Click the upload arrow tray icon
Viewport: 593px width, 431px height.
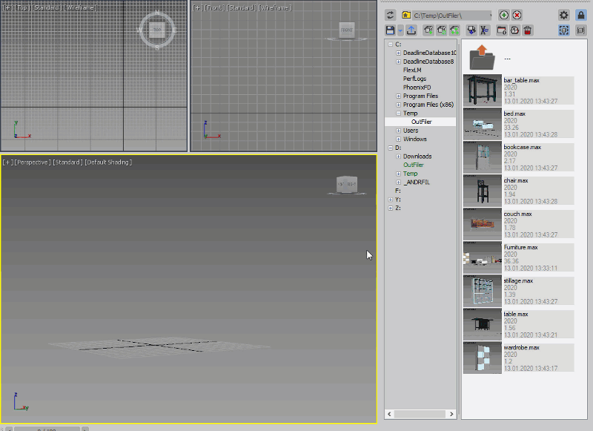point(411,30)
